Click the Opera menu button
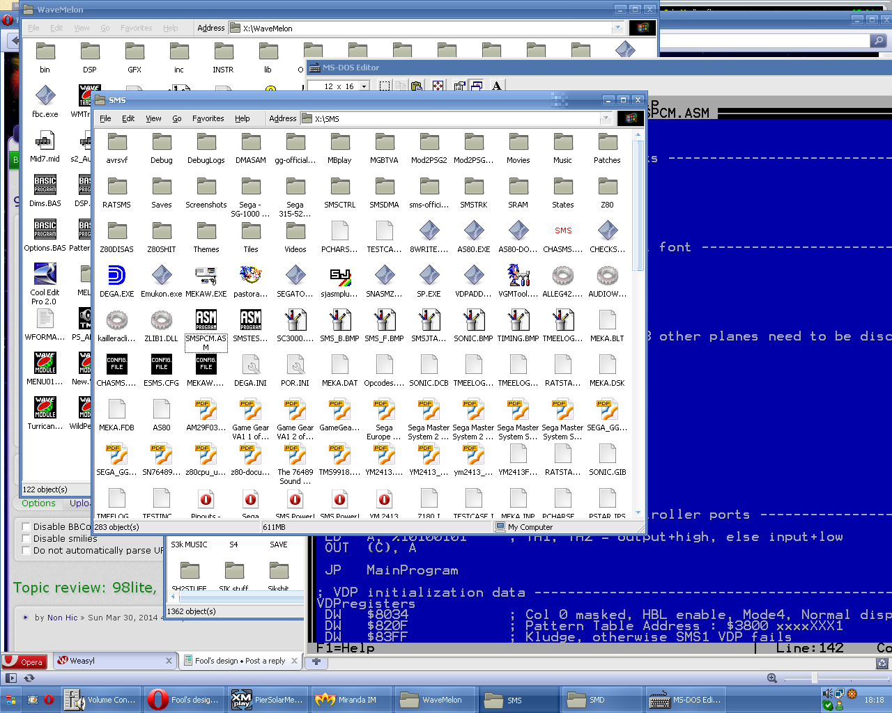892x713 pixels. click(x=24, y=661)
